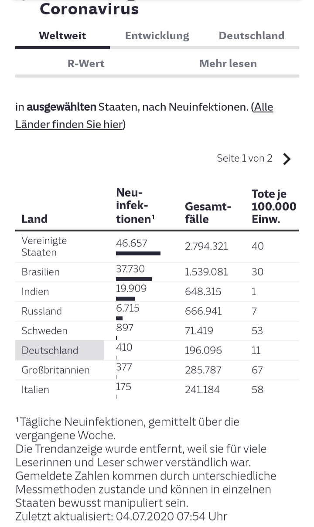This screenshot has height=527, width=314.
Task: Click the Brasilien Neuinfektionen bar
Action: 134,279
